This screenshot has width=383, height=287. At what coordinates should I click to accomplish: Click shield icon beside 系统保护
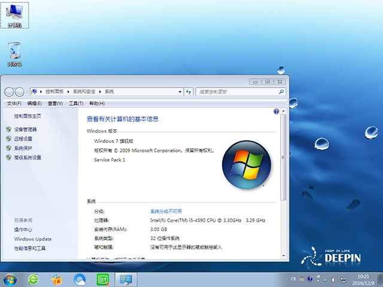point(8,148)
